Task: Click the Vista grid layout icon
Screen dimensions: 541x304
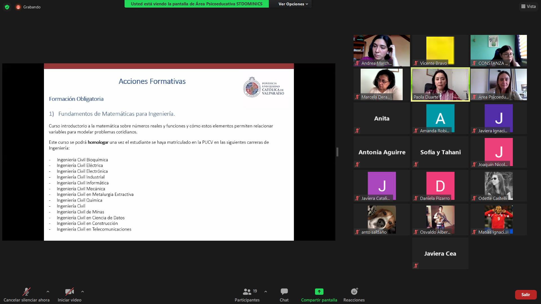Action: pos(523,6)
